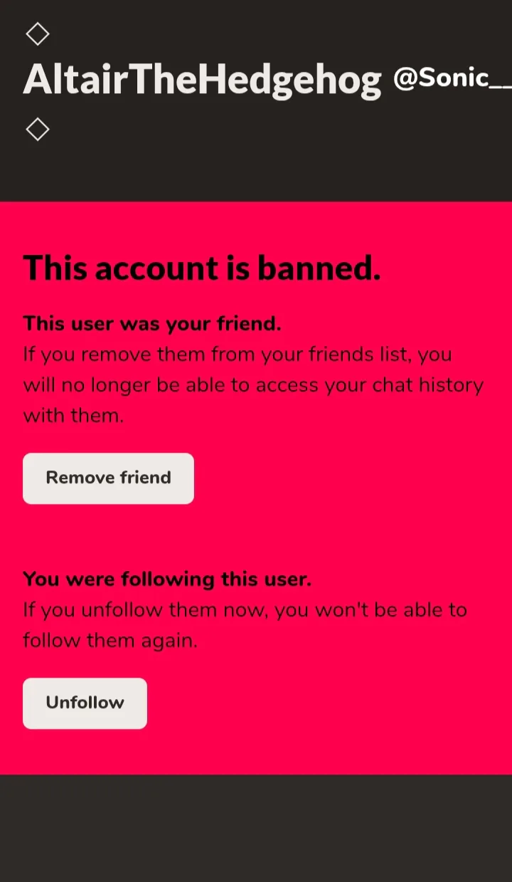512x882 pixels.
Task: Select the "You were following this user." text
Action: pyautogui.click(x=167, y=579)
